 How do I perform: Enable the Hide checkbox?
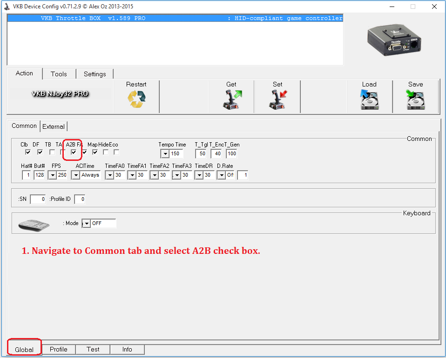(106, 152)
